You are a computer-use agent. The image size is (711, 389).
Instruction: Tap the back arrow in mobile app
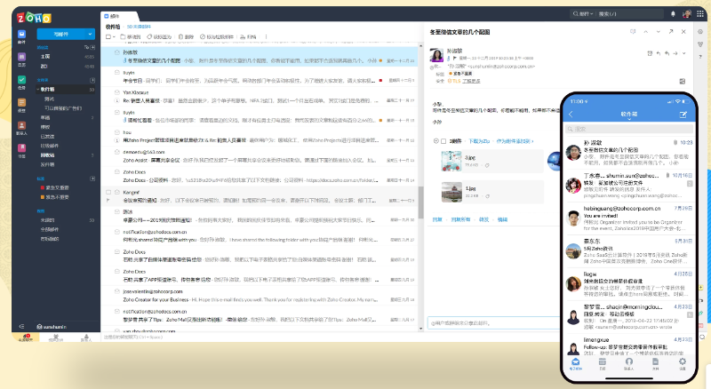click(571, 115)
